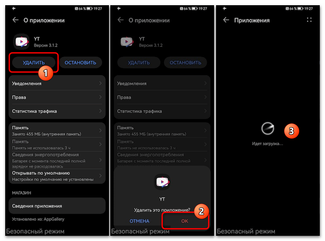
Task: Open Статистика трафика row in first screen
Action: (57, 111)
